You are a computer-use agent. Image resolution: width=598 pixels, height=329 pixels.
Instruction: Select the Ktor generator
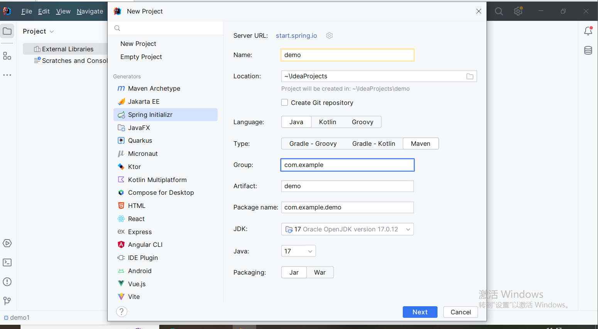(x=166, y=167)
